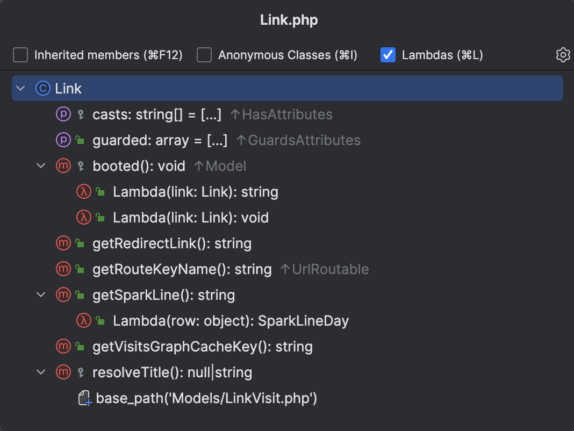Collapse the booted() method node
The width and height of the screenshot is (574, 431).
(x=40, y=166)
